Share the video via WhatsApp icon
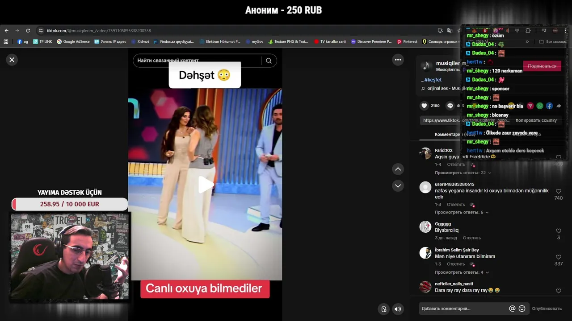 coord(540,106)
